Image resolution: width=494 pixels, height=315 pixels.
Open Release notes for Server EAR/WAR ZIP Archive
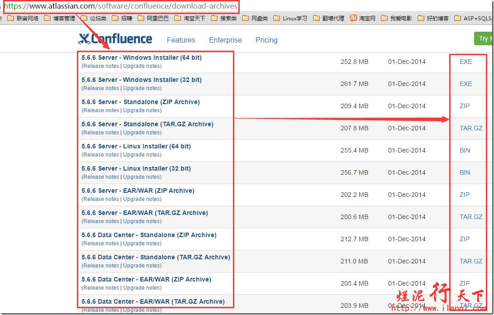(x=101, y=199)
